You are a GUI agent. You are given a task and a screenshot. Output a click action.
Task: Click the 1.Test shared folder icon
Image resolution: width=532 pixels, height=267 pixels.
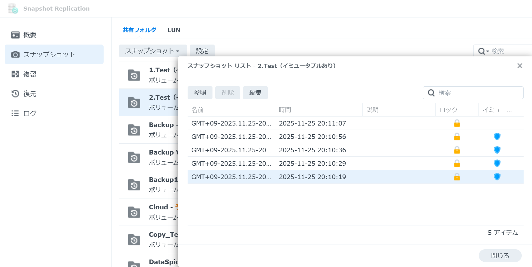pyautogui.click(x=134, y=75)
